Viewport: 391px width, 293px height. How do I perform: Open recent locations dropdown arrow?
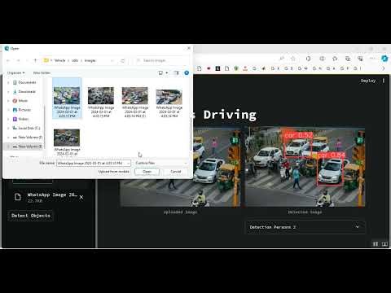pyautogui.click(x=26, y=60)
